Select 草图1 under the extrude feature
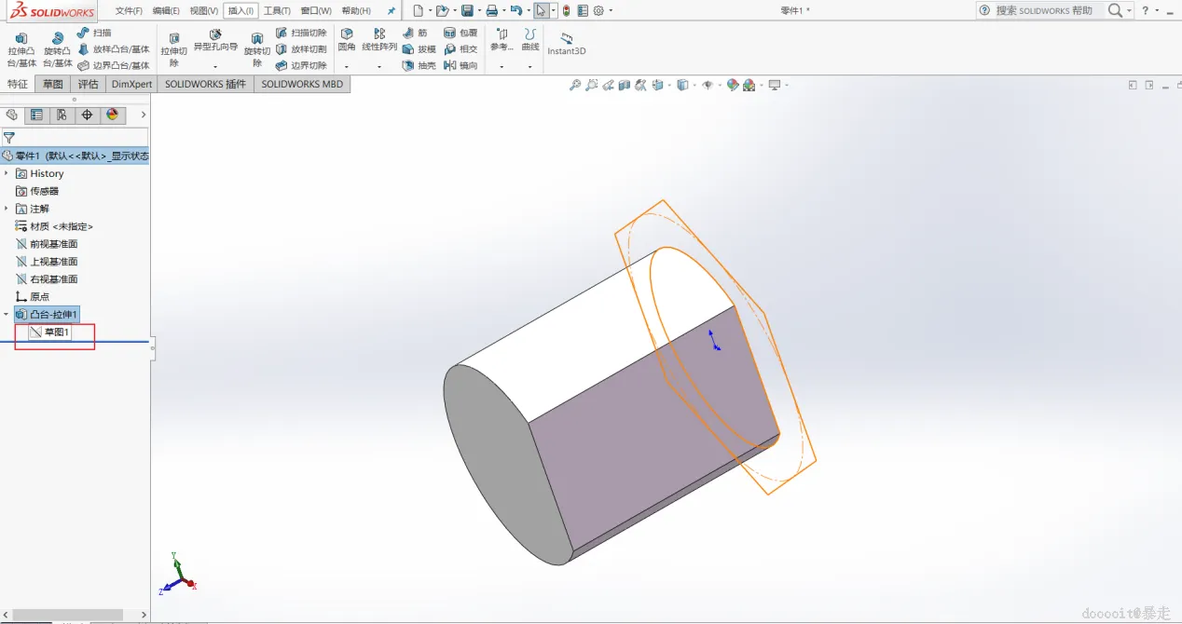Image resolution: width=1182 pixels, height=624 pixels. tap(49, 332)
